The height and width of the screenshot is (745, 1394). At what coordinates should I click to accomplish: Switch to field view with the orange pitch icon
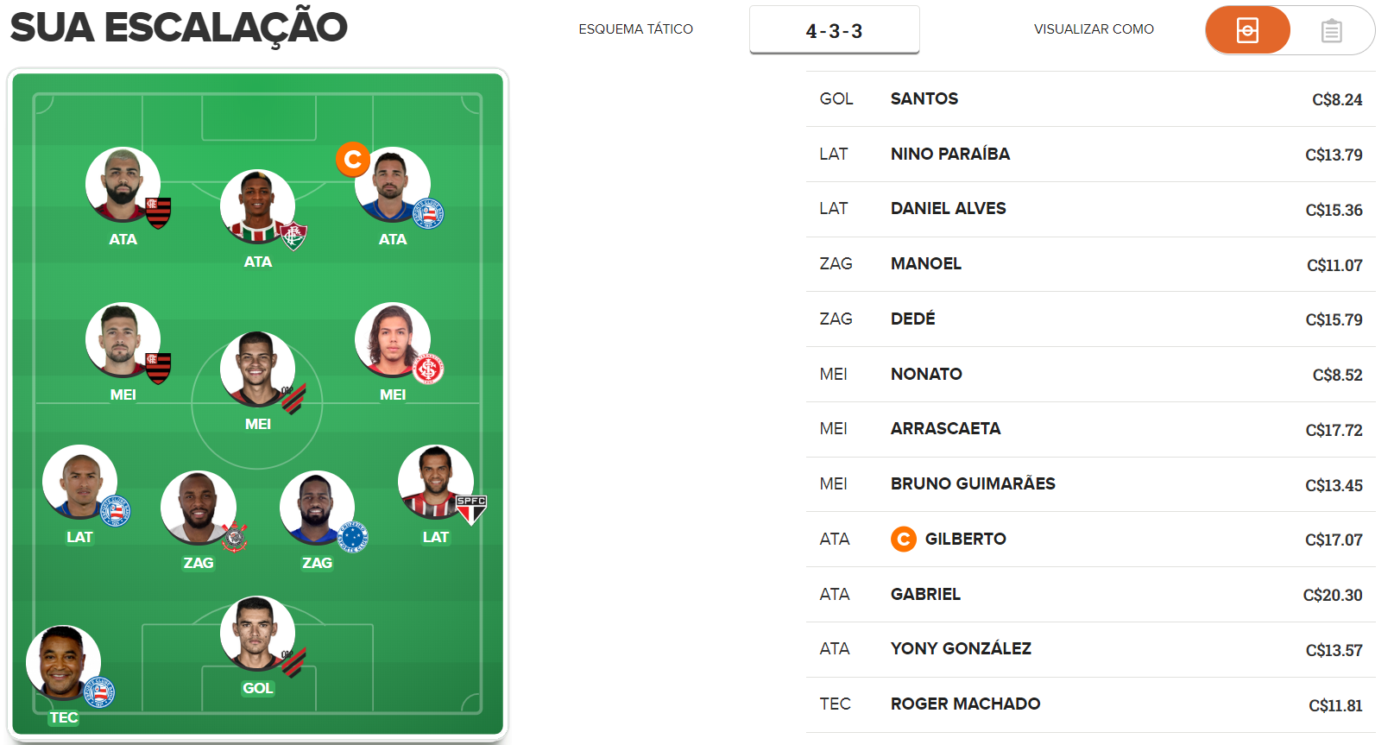[x=1247, y=30]
